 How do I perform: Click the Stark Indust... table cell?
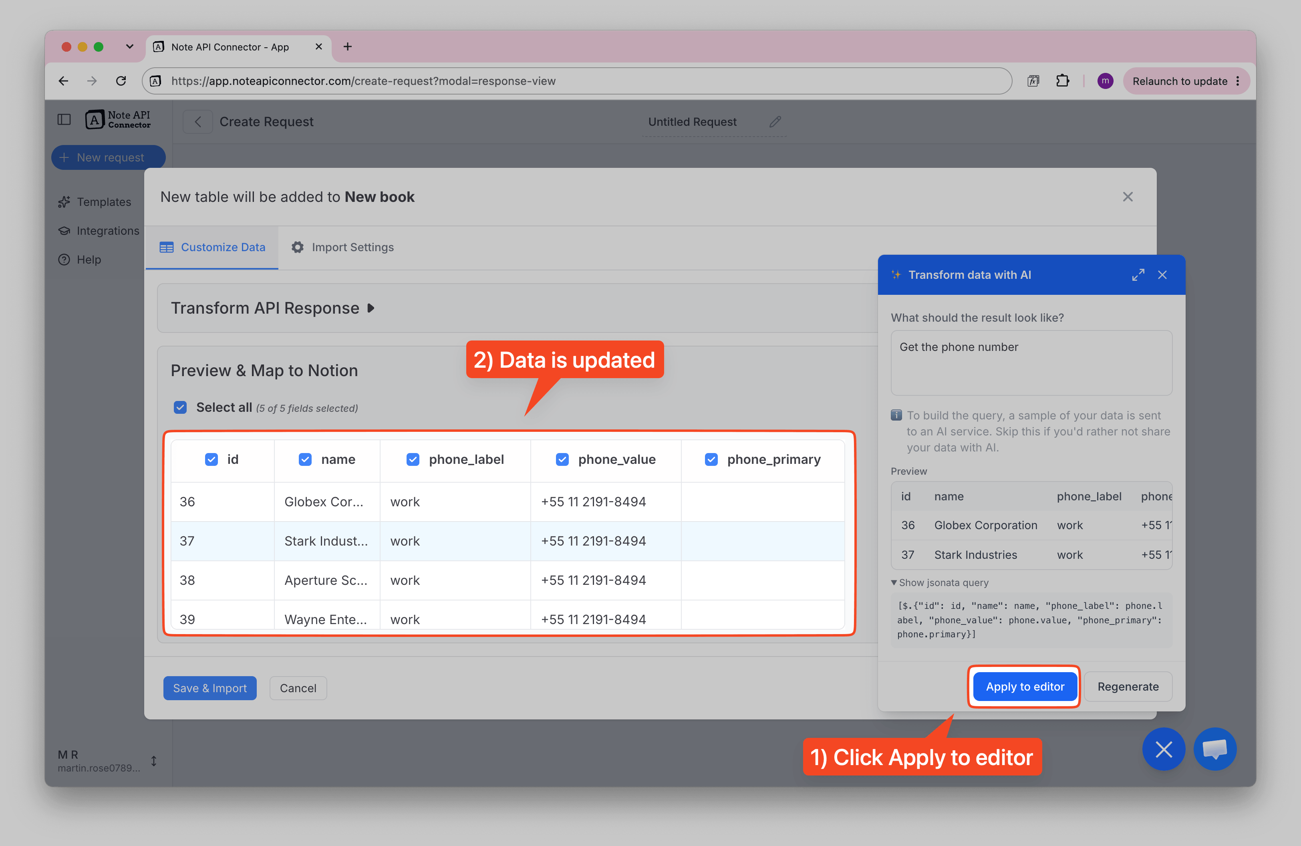tap(327, 541)
